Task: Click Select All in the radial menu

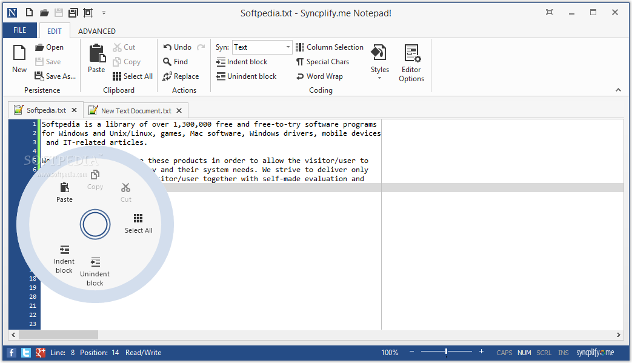Action: click(138, 224)
